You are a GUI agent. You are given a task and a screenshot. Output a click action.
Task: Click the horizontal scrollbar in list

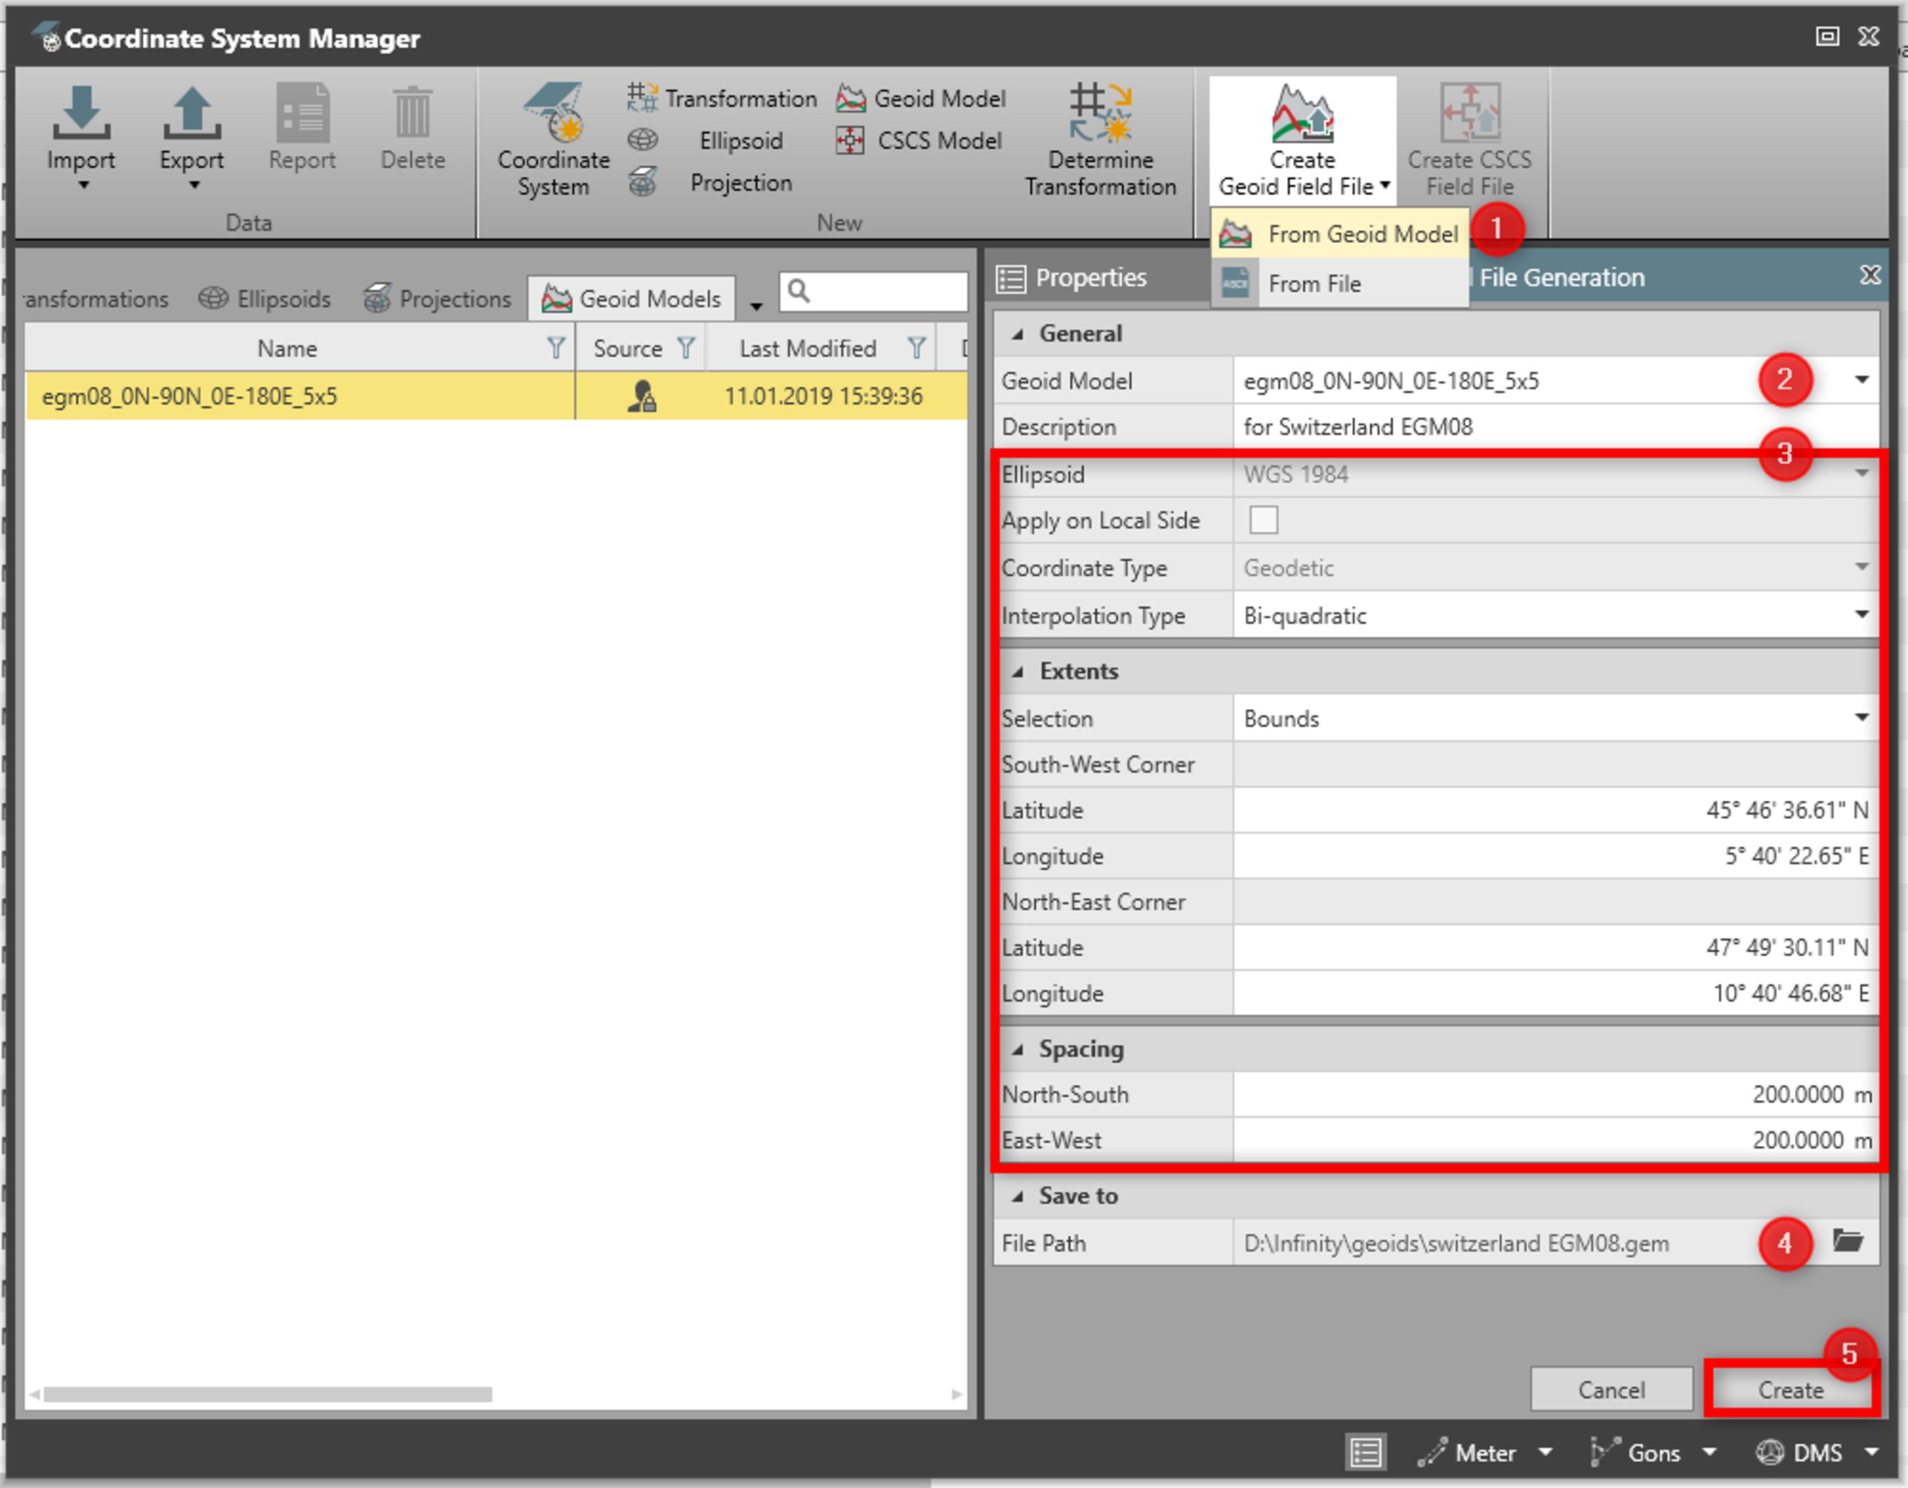(x=267, y=1395)
